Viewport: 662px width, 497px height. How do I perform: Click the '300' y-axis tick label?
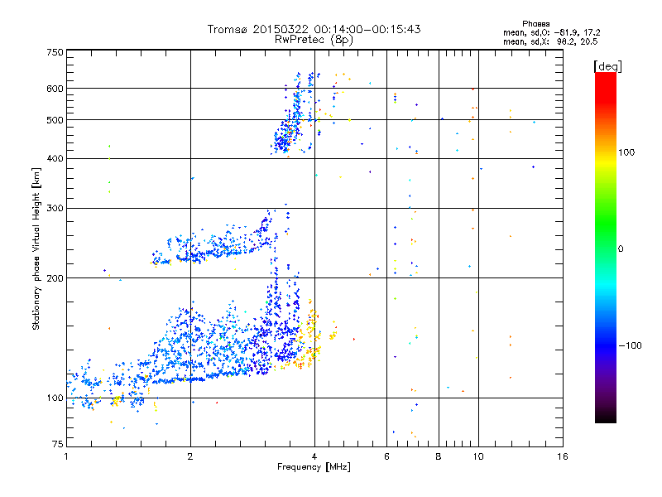point(55,209)
